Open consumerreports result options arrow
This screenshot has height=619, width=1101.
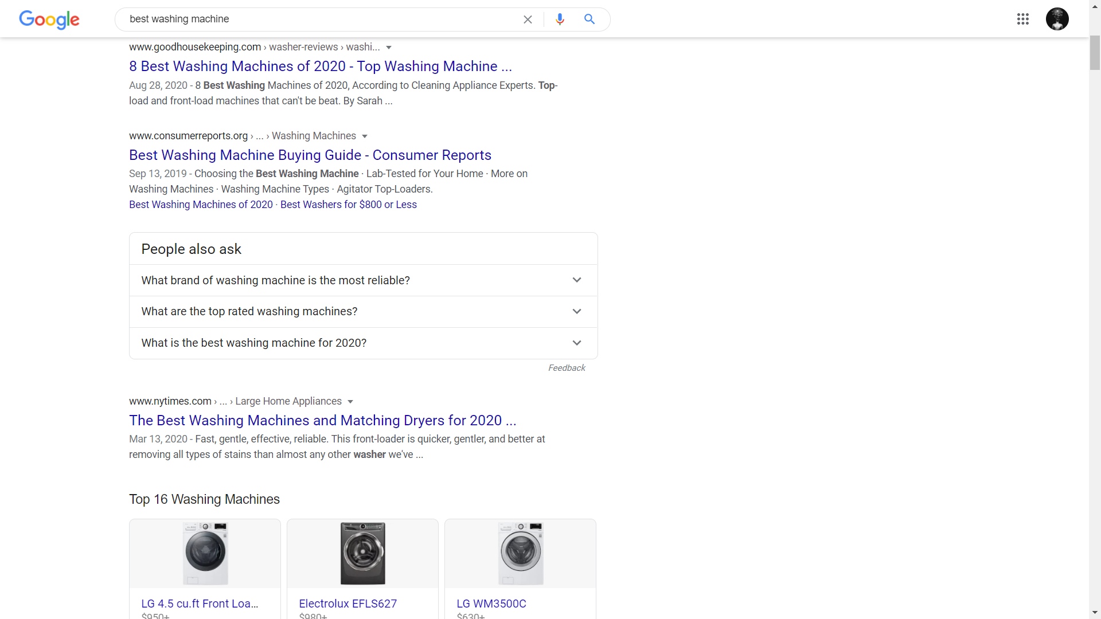point(365,136)
